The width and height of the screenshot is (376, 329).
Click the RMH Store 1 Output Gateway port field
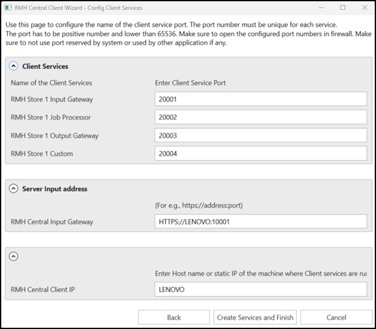[x=261, y=135]
